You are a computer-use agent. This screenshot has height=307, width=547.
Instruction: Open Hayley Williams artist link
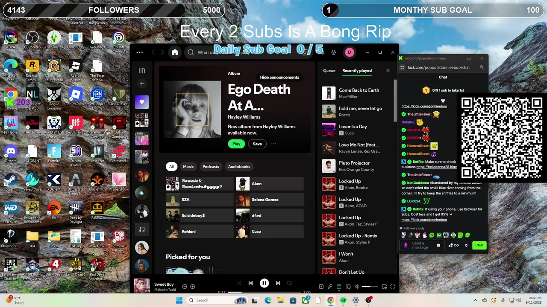pyautogui.click(x=244, y=117)
